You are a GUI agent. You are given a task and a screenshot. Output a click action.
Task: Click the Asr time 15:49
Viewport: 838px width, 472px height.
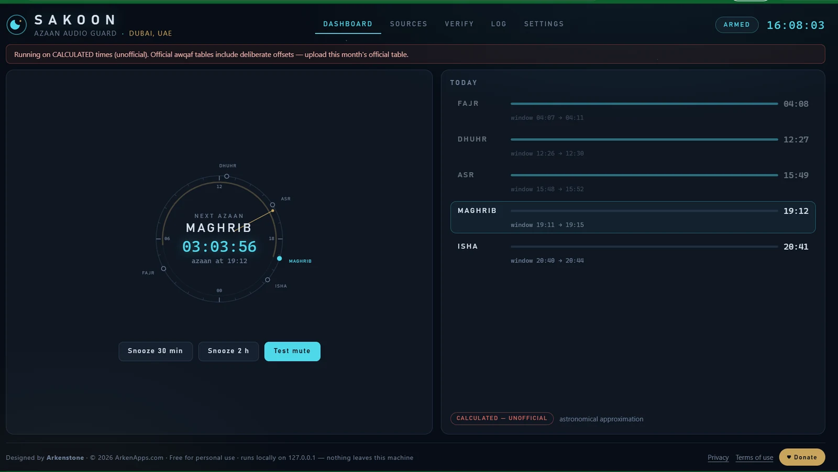[x=796, y=175]
